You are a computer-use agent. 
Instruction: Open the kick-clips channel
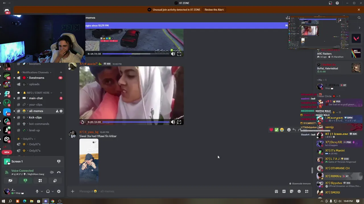[35, 117]
